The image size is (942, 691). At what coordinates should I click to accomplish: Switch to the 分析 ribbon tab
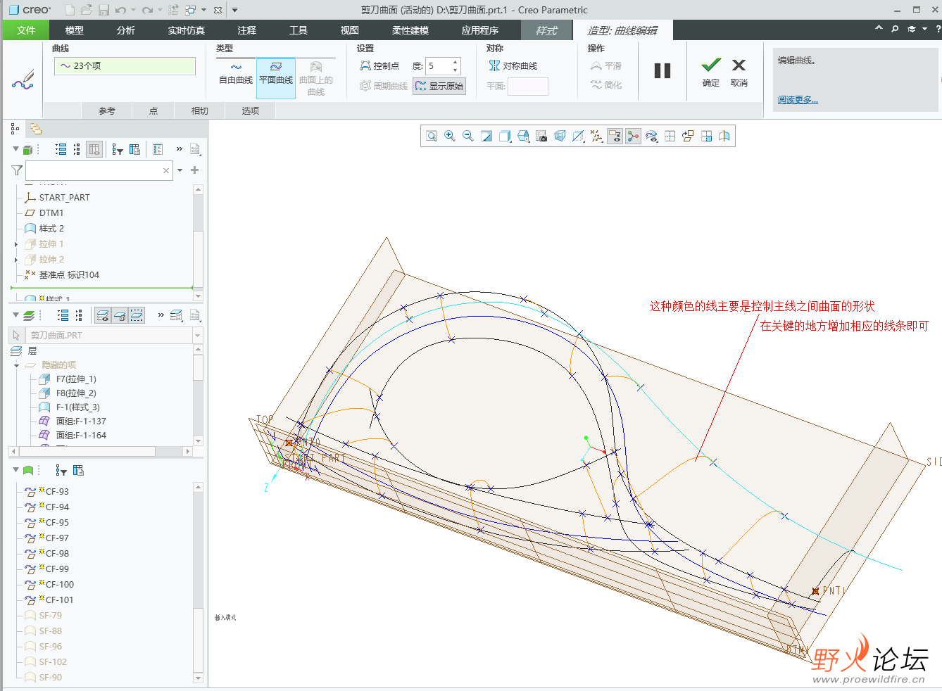(x=126, y=30)
